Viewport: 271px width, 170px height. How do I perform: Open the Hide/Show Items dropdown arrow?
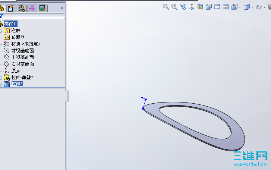(264, 7)
